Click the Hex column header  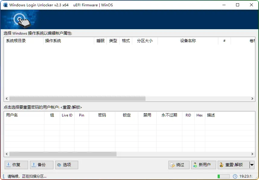point(200,115)
